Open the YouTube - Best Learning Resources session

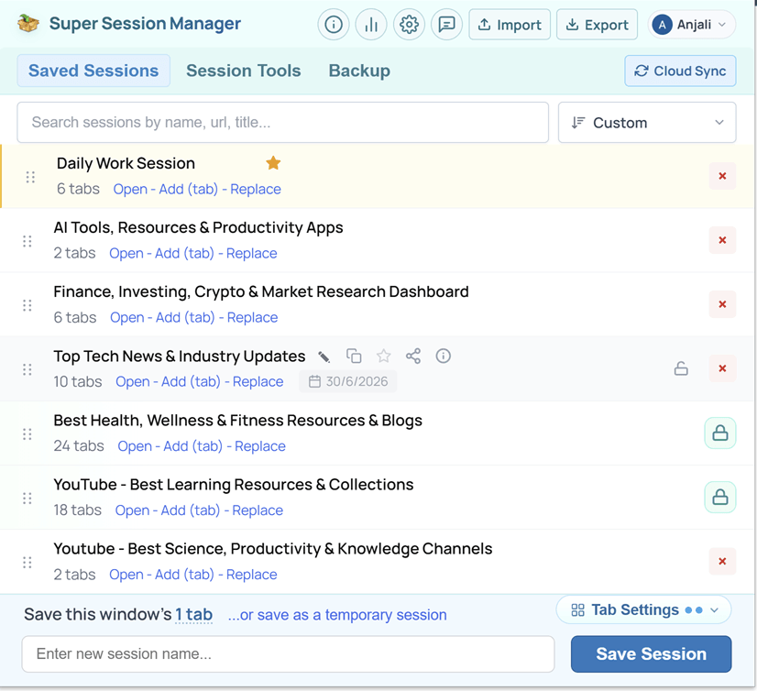[x=132, y=510]
